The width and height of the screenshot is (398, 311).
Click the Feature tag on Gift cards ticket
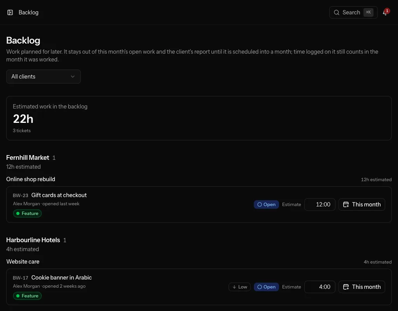click(x=28, y=213)
